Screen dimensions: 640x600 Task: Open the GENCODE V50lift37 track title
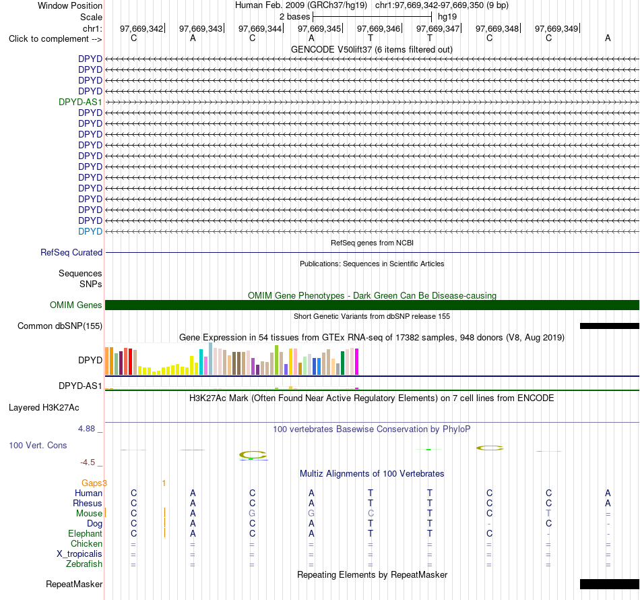[x=371, y=49]
